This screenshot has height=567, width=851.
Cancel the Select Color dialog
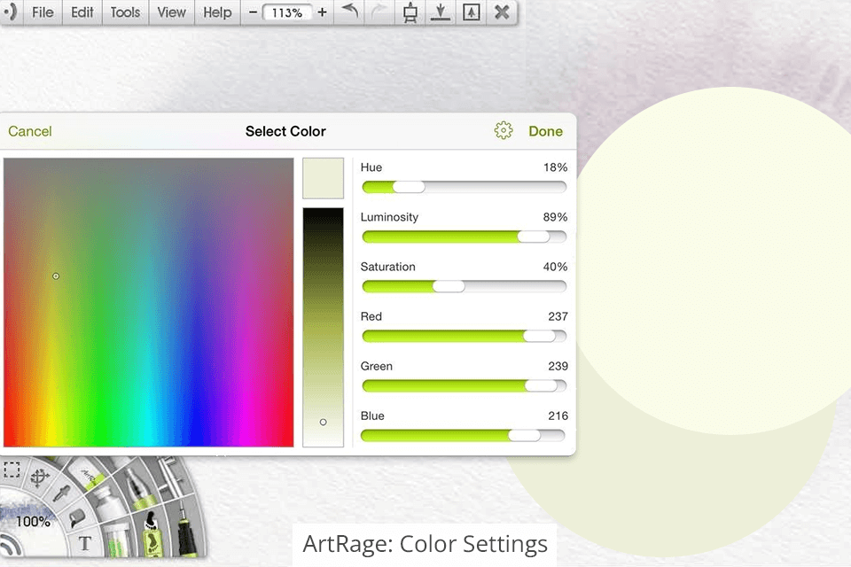click(x=30, y=131)
